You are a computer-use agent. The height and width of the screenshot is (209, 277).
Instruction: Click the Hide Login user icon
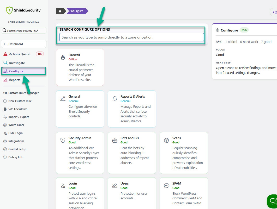click(x=5, y=133)
